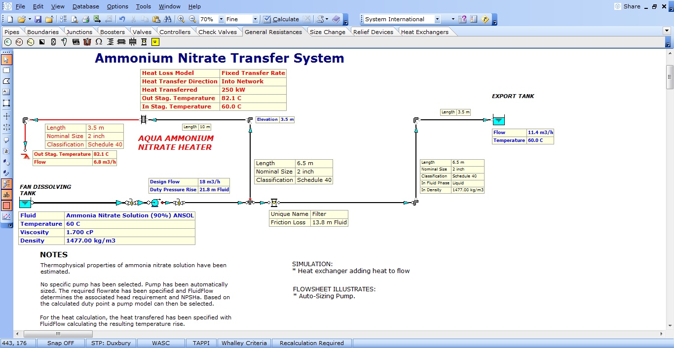674x348 pixels.
Task: Select the Omega resistance component icon
Action: click(x=99, y=42)
